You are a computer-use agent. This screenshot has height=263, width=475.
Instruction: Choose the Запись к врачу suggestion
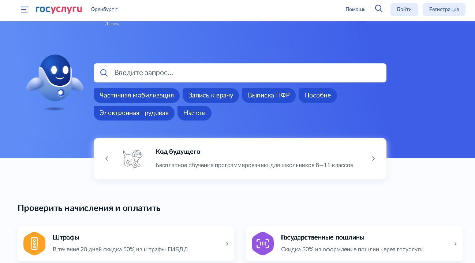click(x=210, y=96)
